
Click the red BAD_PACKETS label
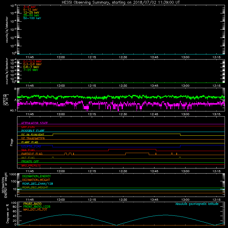[31, 166]
